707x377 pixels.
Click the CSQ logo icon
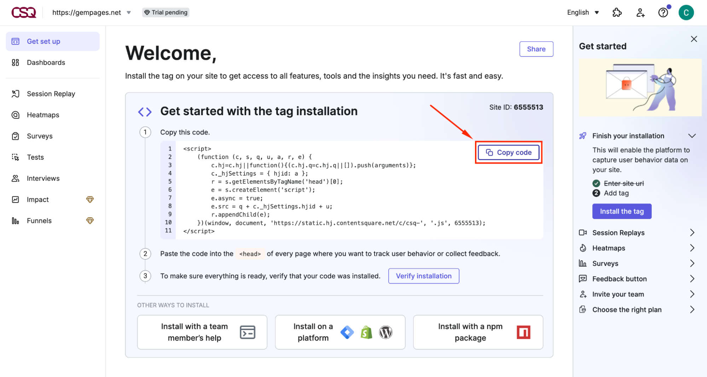point(24,12)
